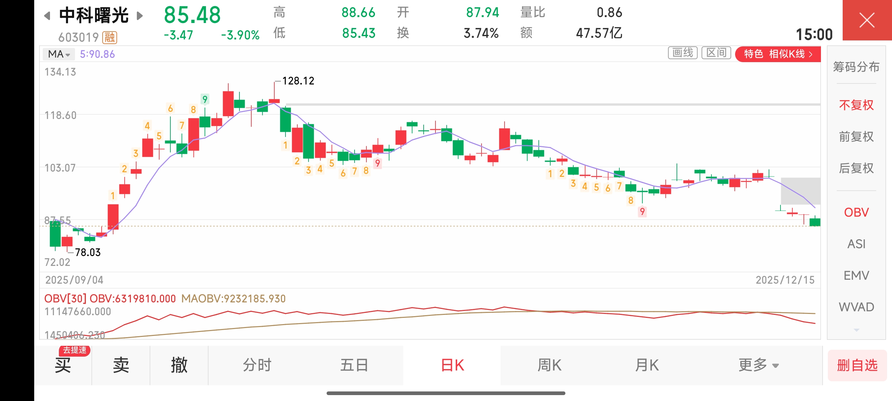Expand more indicators below WVAD
The width and height of the screenshot is (892, 401).
pyautogui.click(x=856, y=330)
